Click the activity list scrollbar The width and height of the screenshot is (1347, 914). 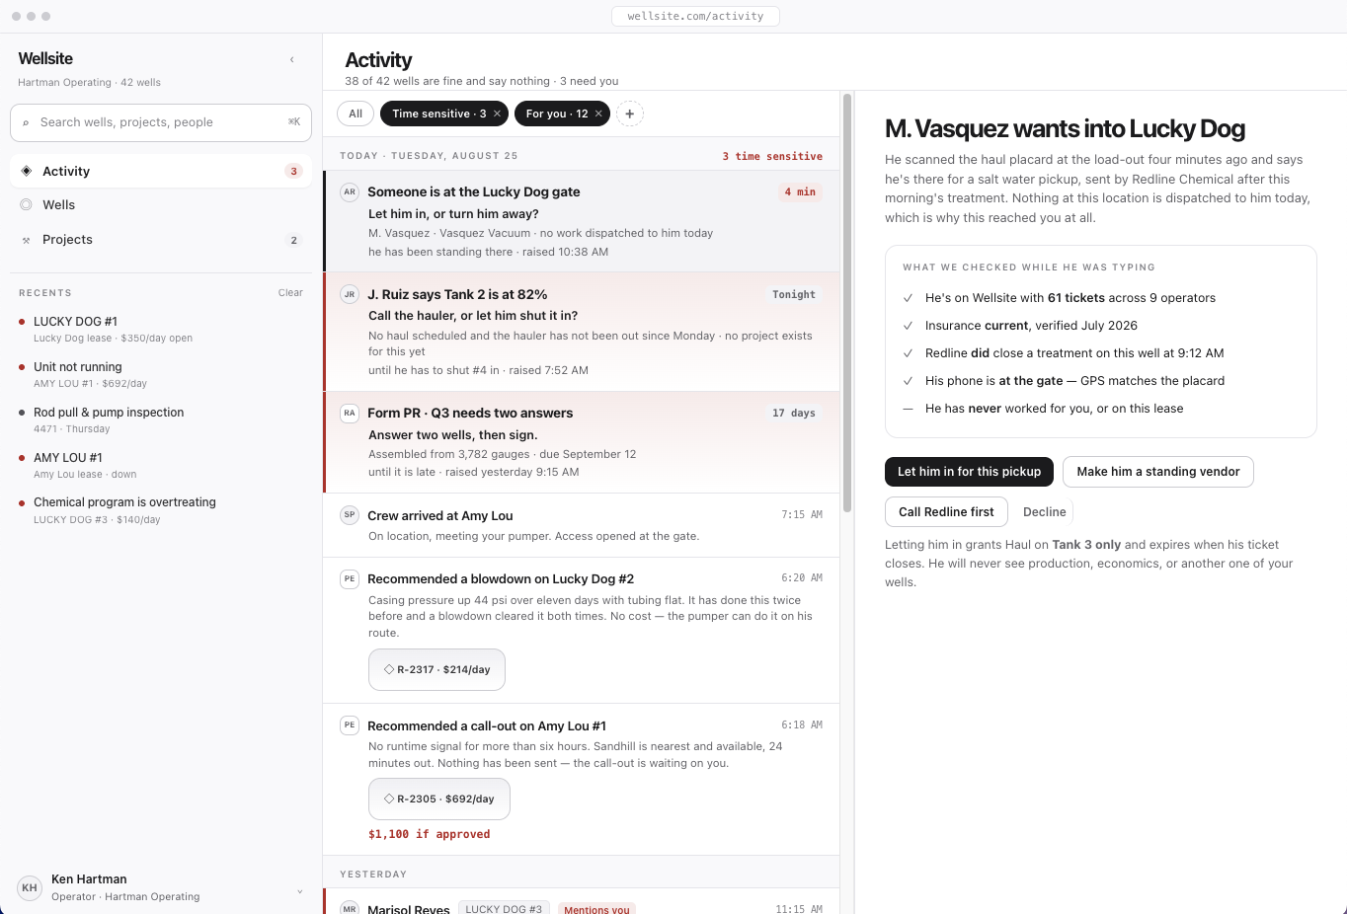point(846,302)
